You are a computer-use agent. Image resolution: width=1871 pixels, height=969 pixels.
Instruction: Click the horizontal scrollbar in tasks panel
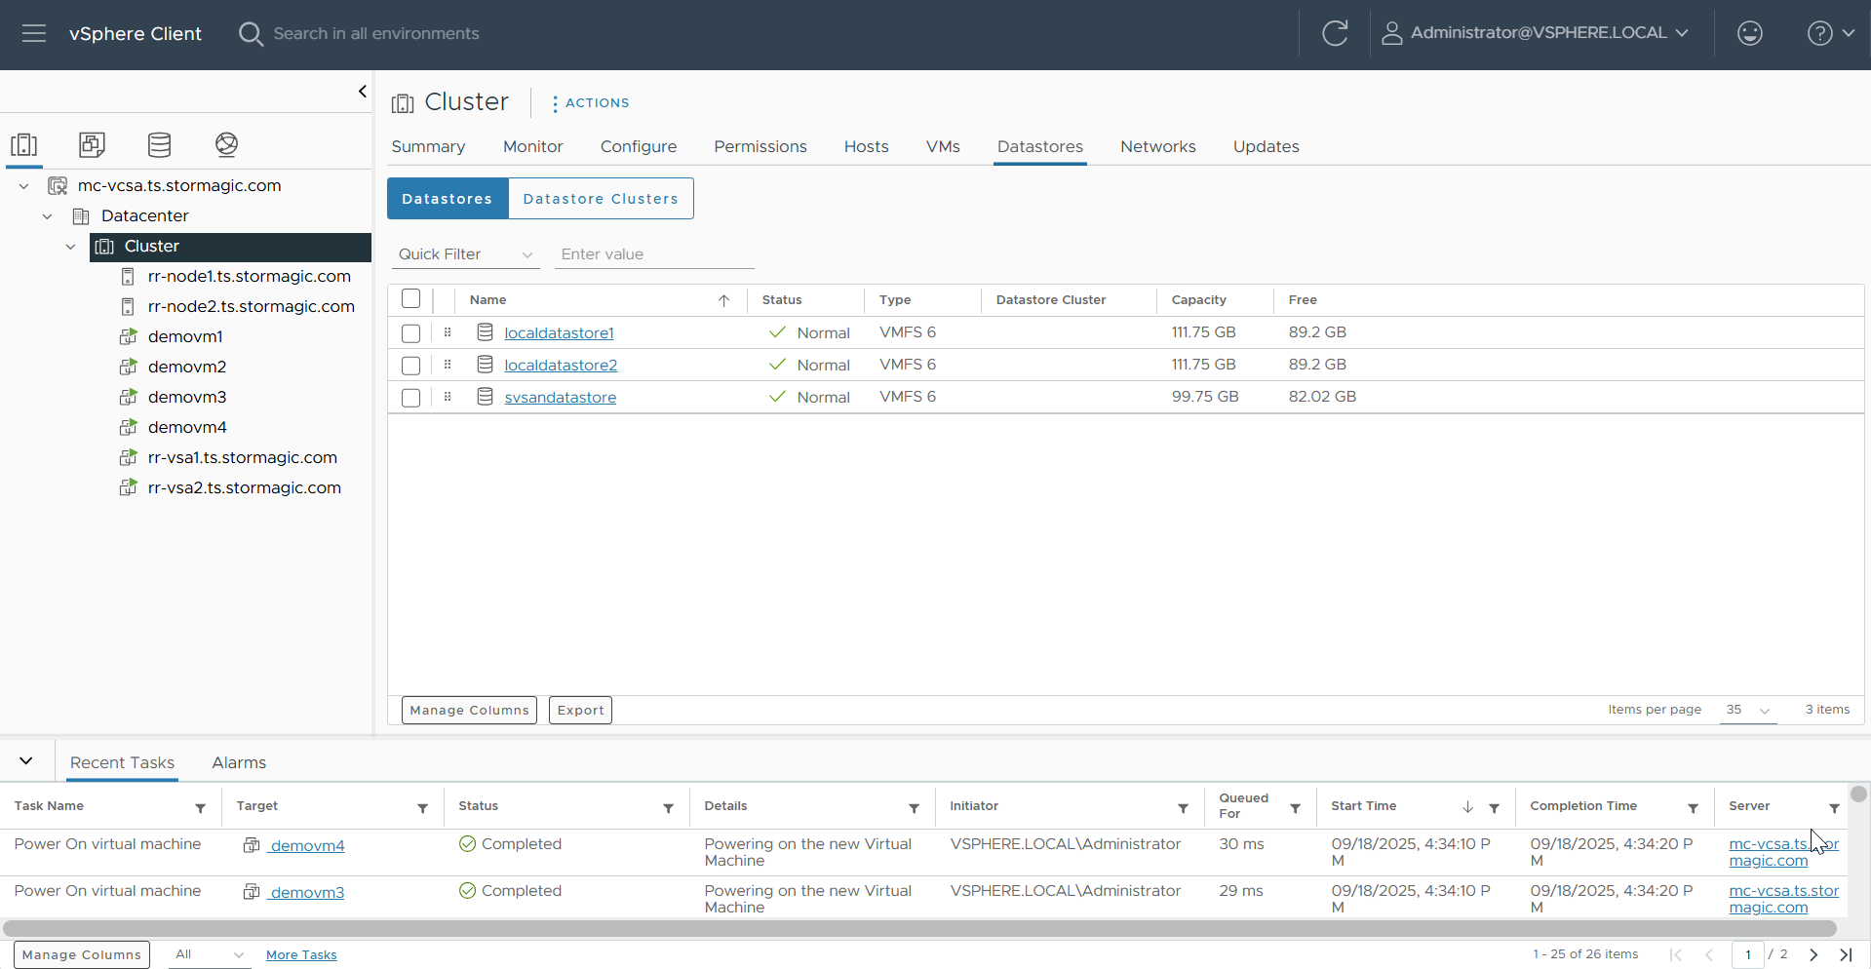tap(919, 928)
